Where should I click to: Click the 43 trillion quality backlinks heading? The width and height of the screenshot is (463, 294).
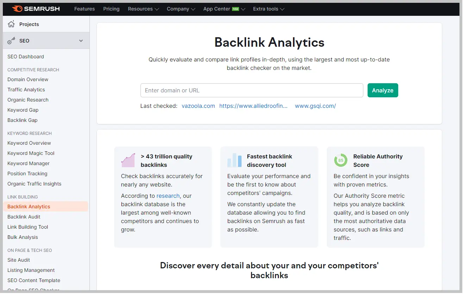pos(167,161)
